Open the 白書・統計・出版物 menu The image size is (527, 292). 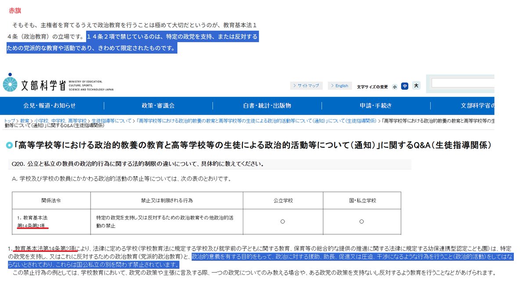267,106
